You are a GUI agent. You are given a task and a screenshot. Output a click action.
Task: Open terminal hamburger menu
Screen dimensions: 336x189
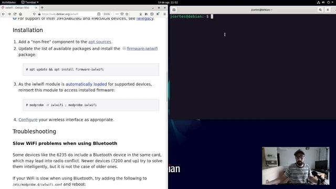click(x=328, y=10)
